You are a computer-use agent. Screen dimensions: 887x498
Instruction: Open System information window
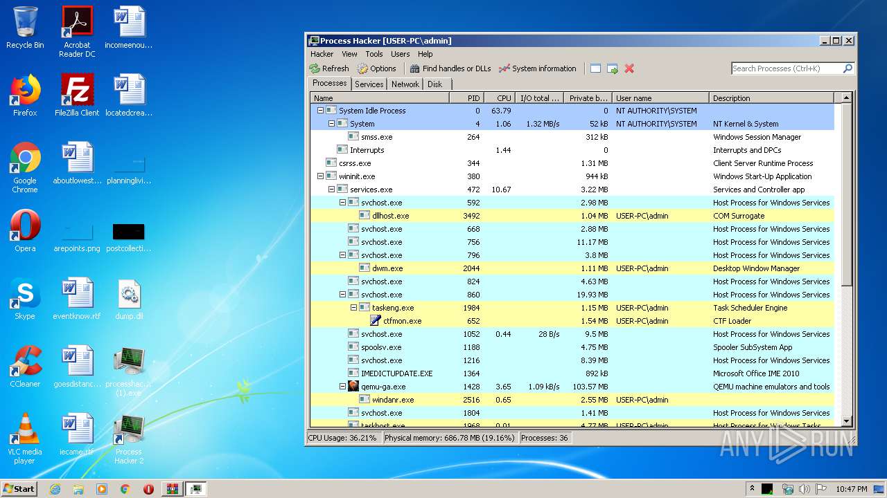tap(538, 68)
